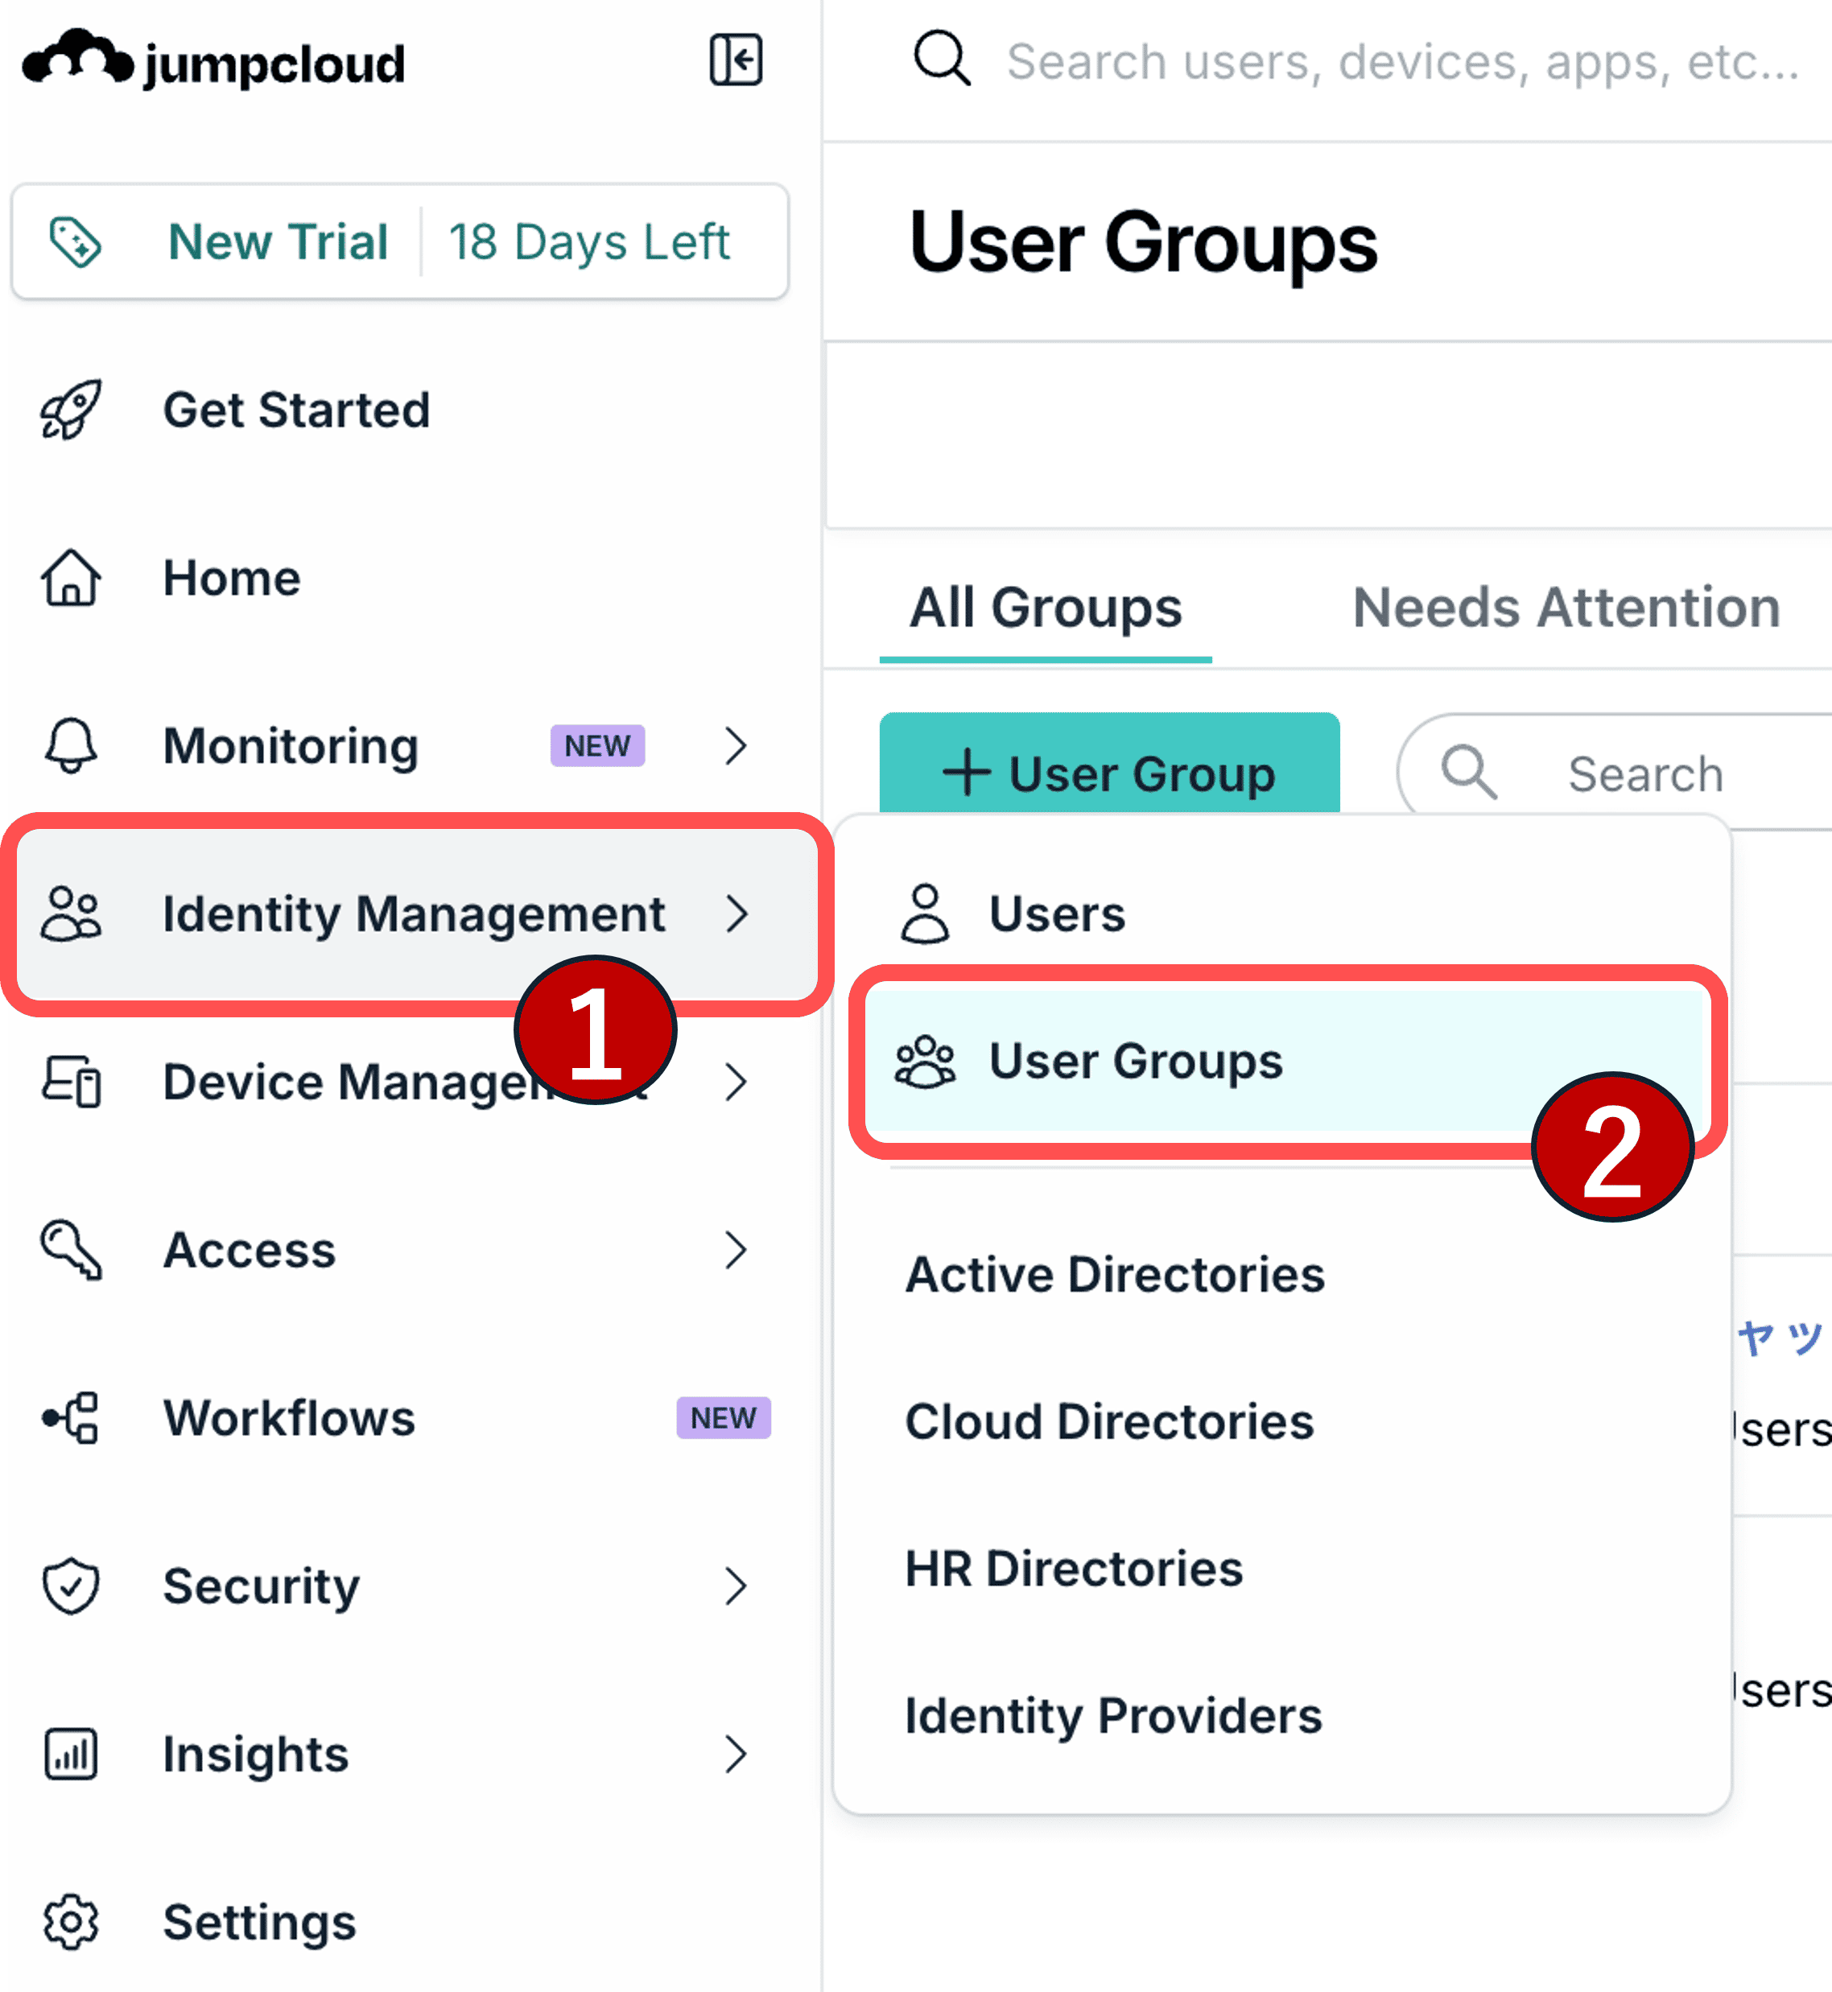The width and height of the screenshot is (1832, 1992).
Task: Click the Identity Management label
Action: [x=414, y=914]
